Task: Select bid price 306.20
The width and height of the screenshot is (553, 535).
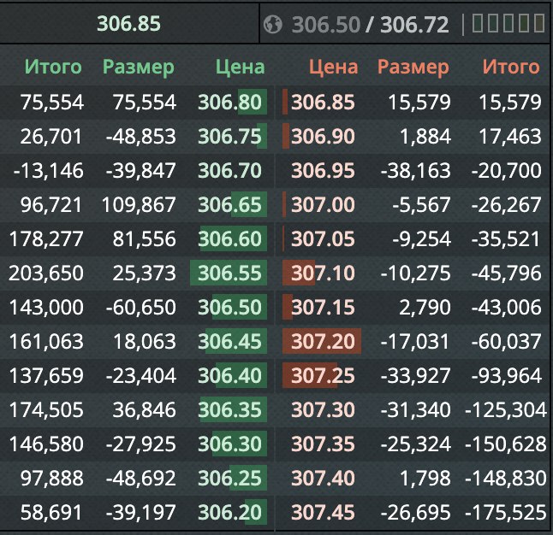Action: (x=229, y=512)
